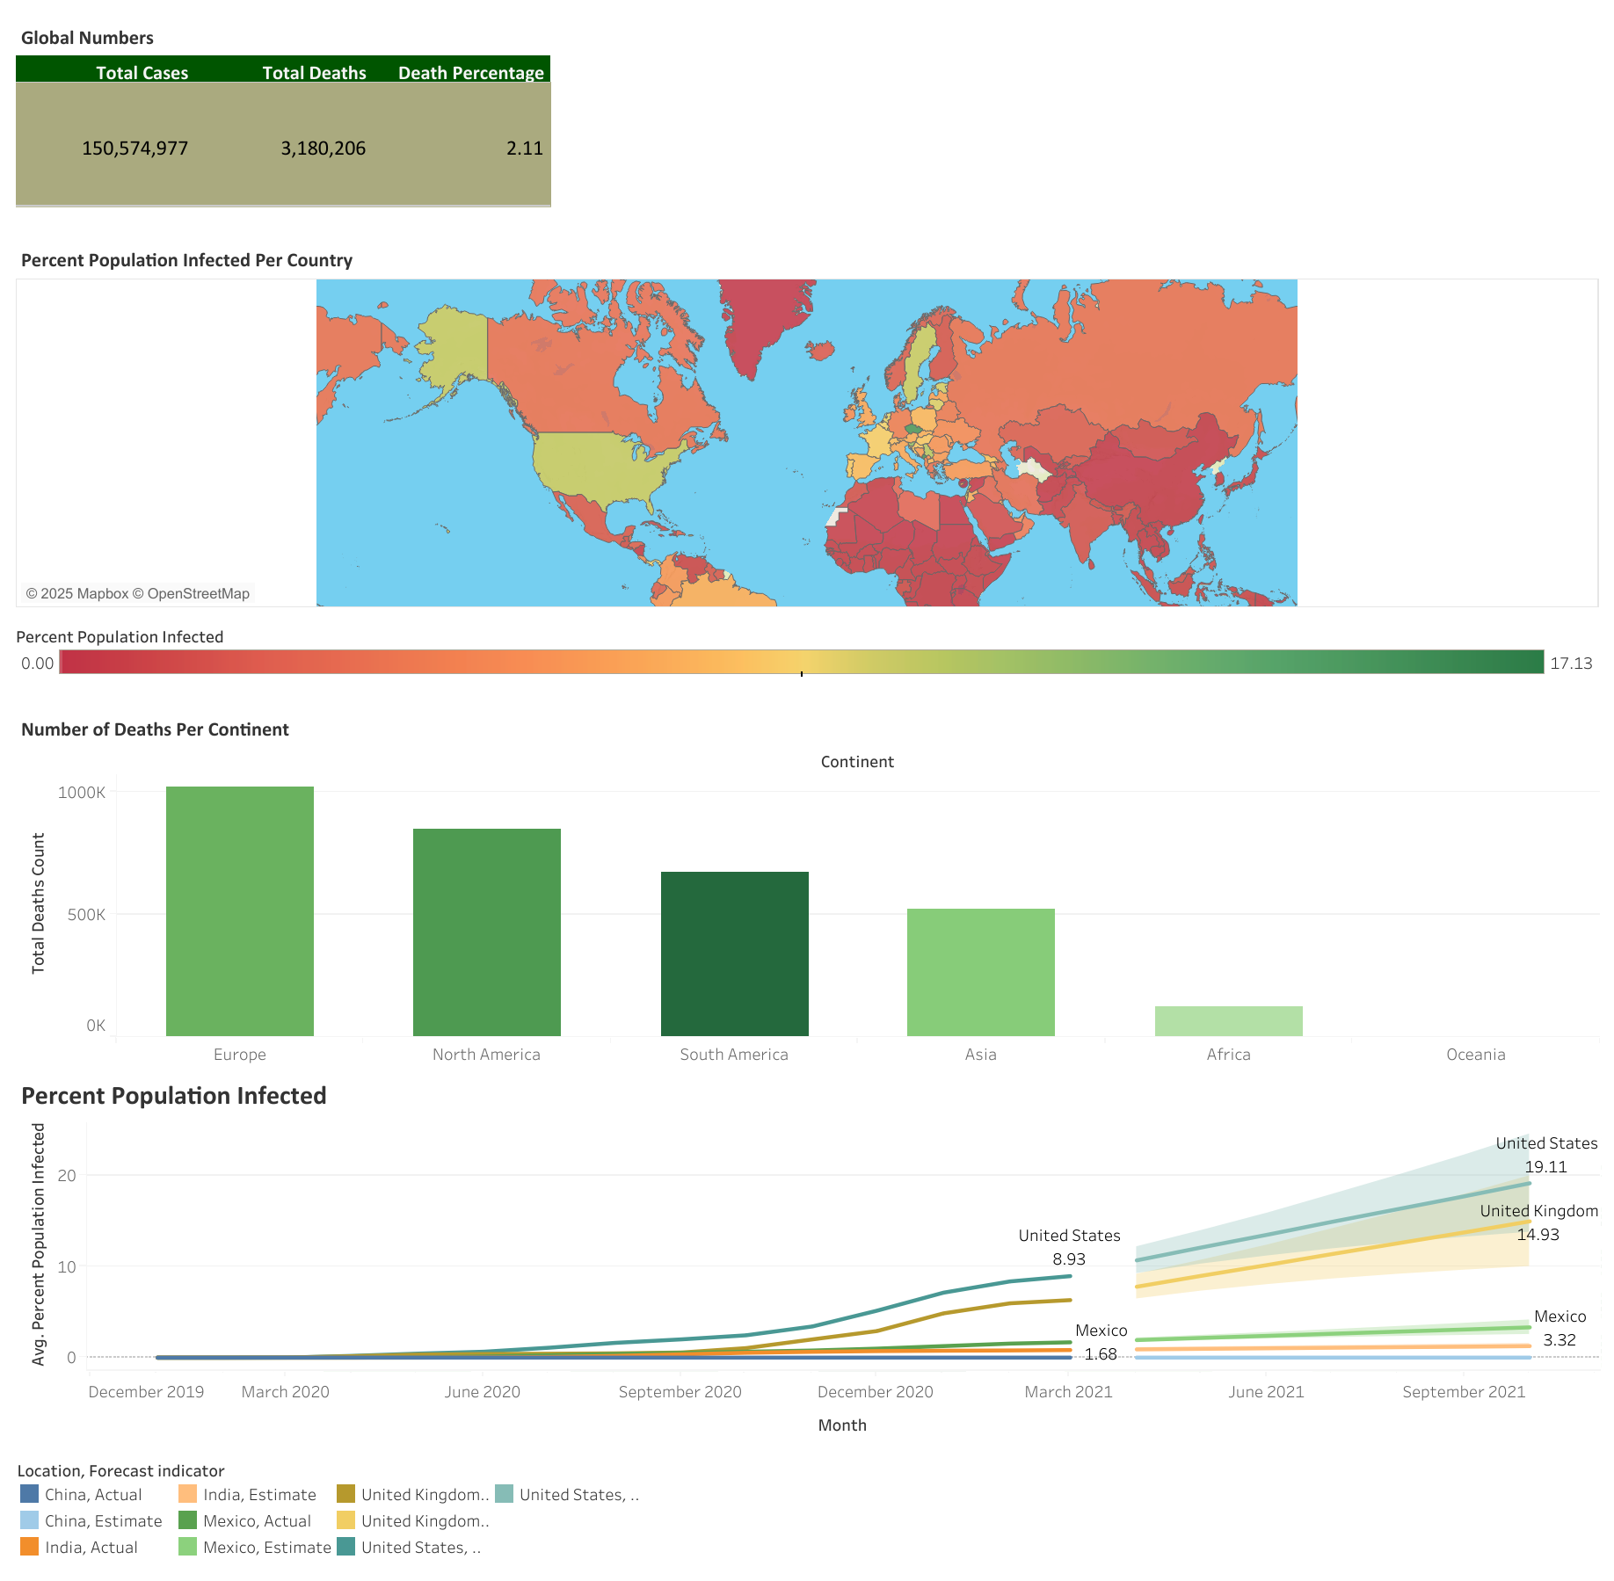
Task: Select the South America deaths bar
Action: 735,954
